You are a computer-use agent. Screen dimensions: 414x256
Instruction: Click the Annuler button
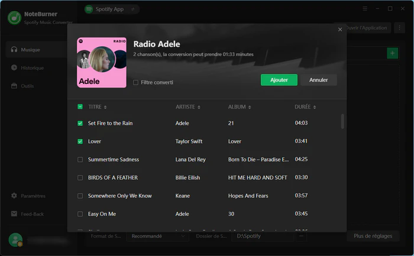point(319,80)
